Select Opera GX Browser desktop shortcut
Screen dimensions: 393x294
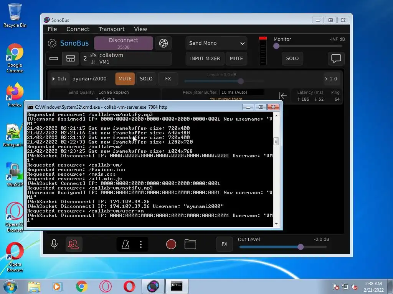pos(15,217)
